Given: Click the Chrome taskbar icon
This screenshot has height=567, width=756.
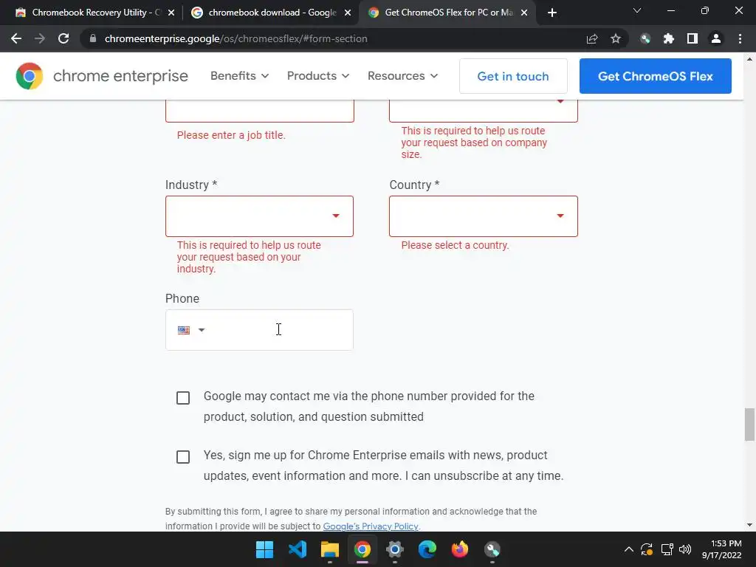Looking at the screenshot, I should (362, 549).
